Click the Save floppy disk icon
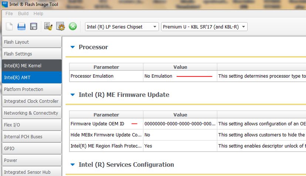Image resolution: width=306 pixels, height=176 pixels. tap(34, 27)
